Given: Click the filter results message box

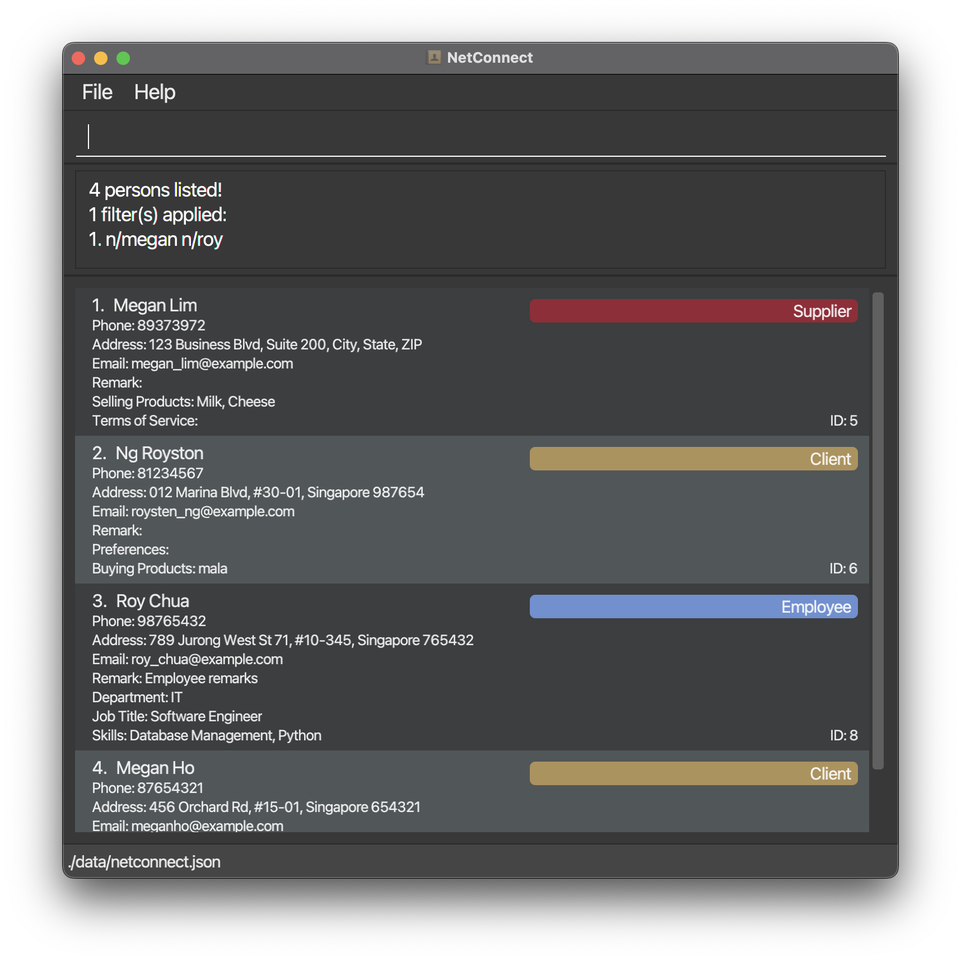Looking at the screenshot, I should tap(481, 220).
